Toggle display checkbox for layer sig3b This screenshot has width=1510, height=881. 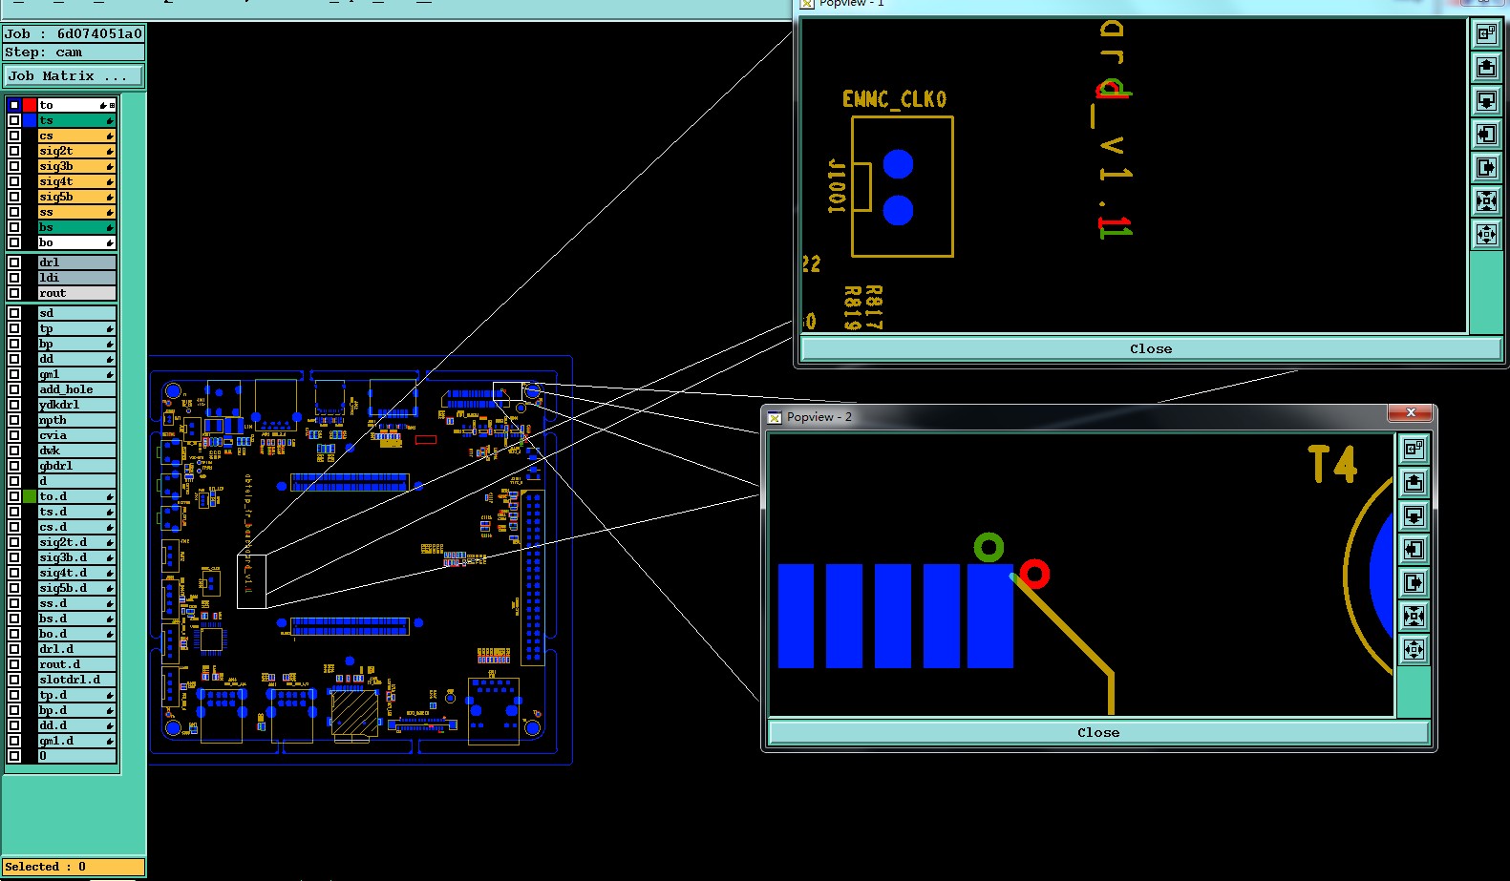point(14,166)
